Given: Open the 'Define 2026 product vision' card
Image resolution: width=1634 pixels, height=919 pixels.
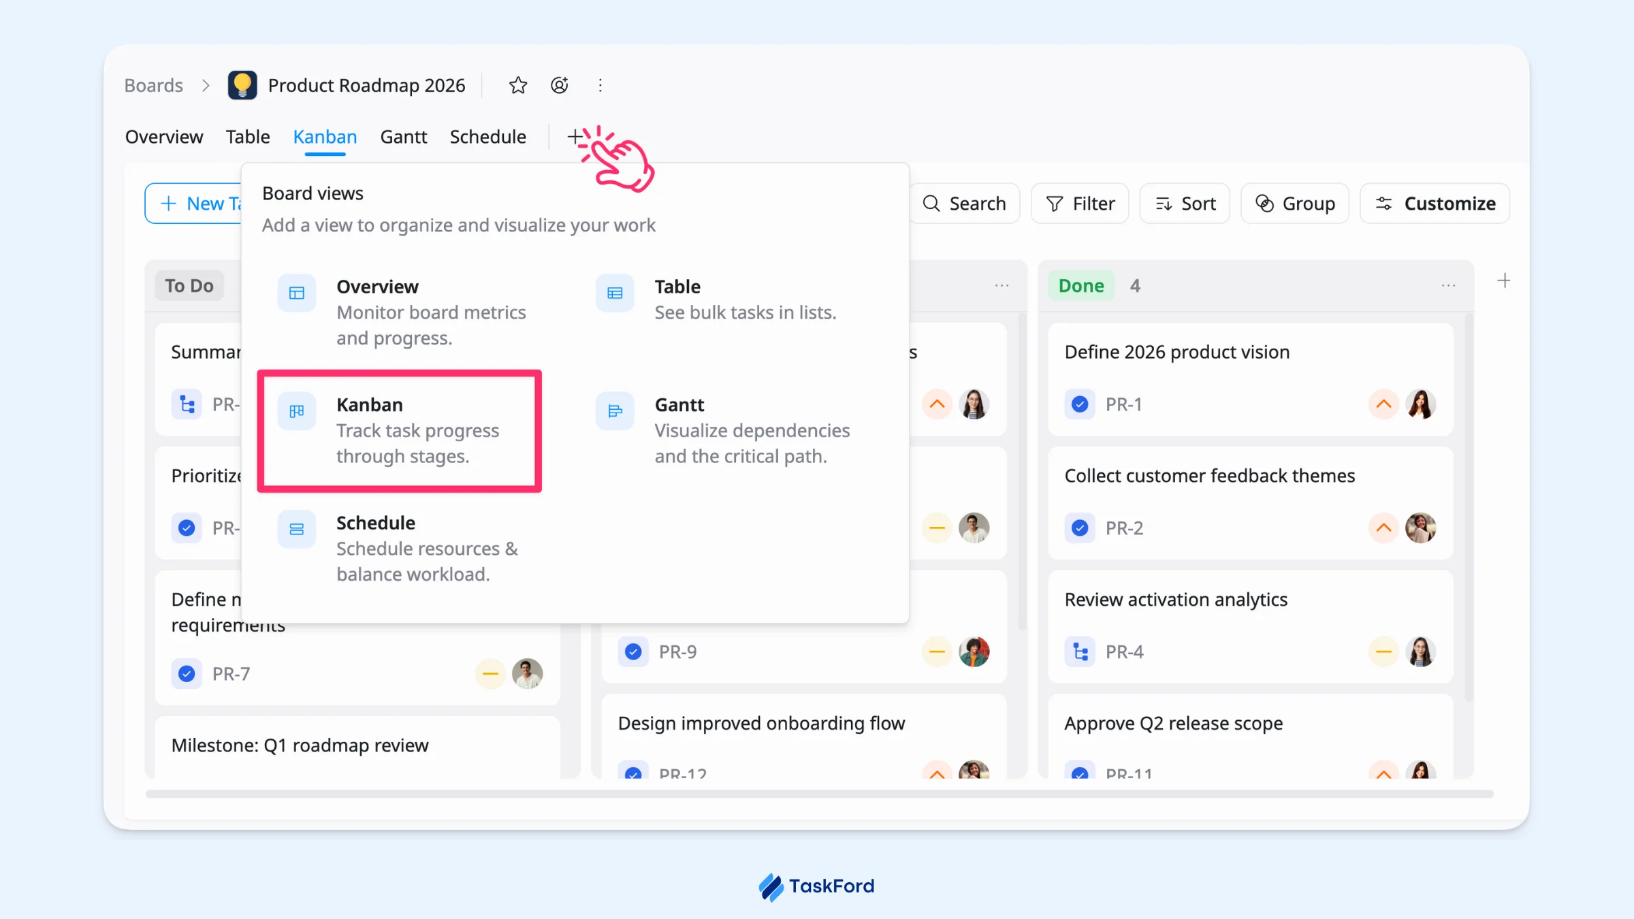Looking at the screenshot, I should tap(1250, 379).
